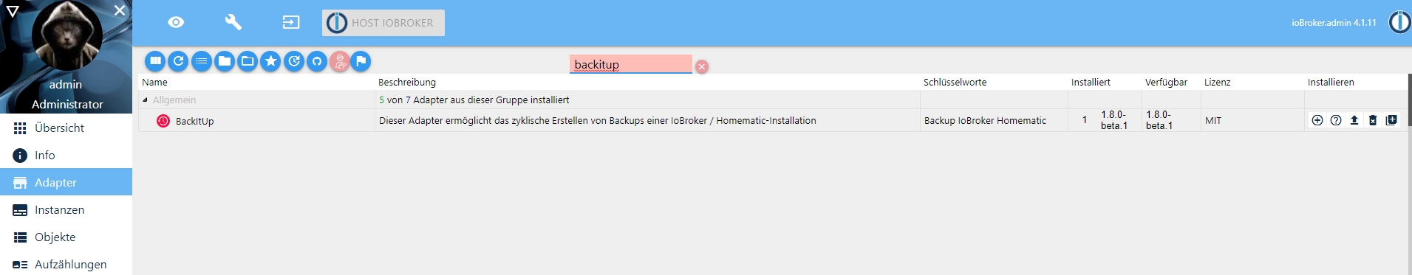The image size is (1412, 275).
Task: Collapse the Allgemein adapter group
Action: pyautogui.click(x=145, y=100)
